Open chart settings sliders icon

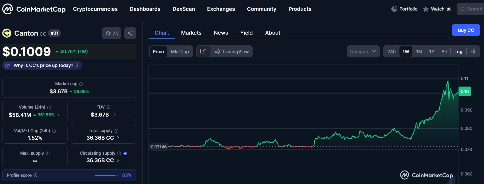[x=473, y=51]
